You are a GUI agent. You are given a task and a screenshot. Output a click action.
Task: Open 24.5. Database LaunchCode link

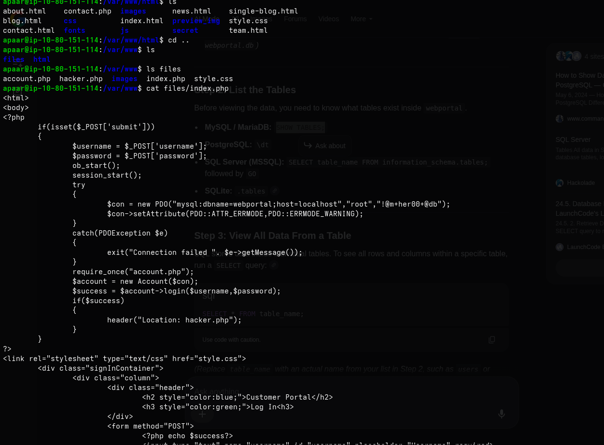point(579,209)
